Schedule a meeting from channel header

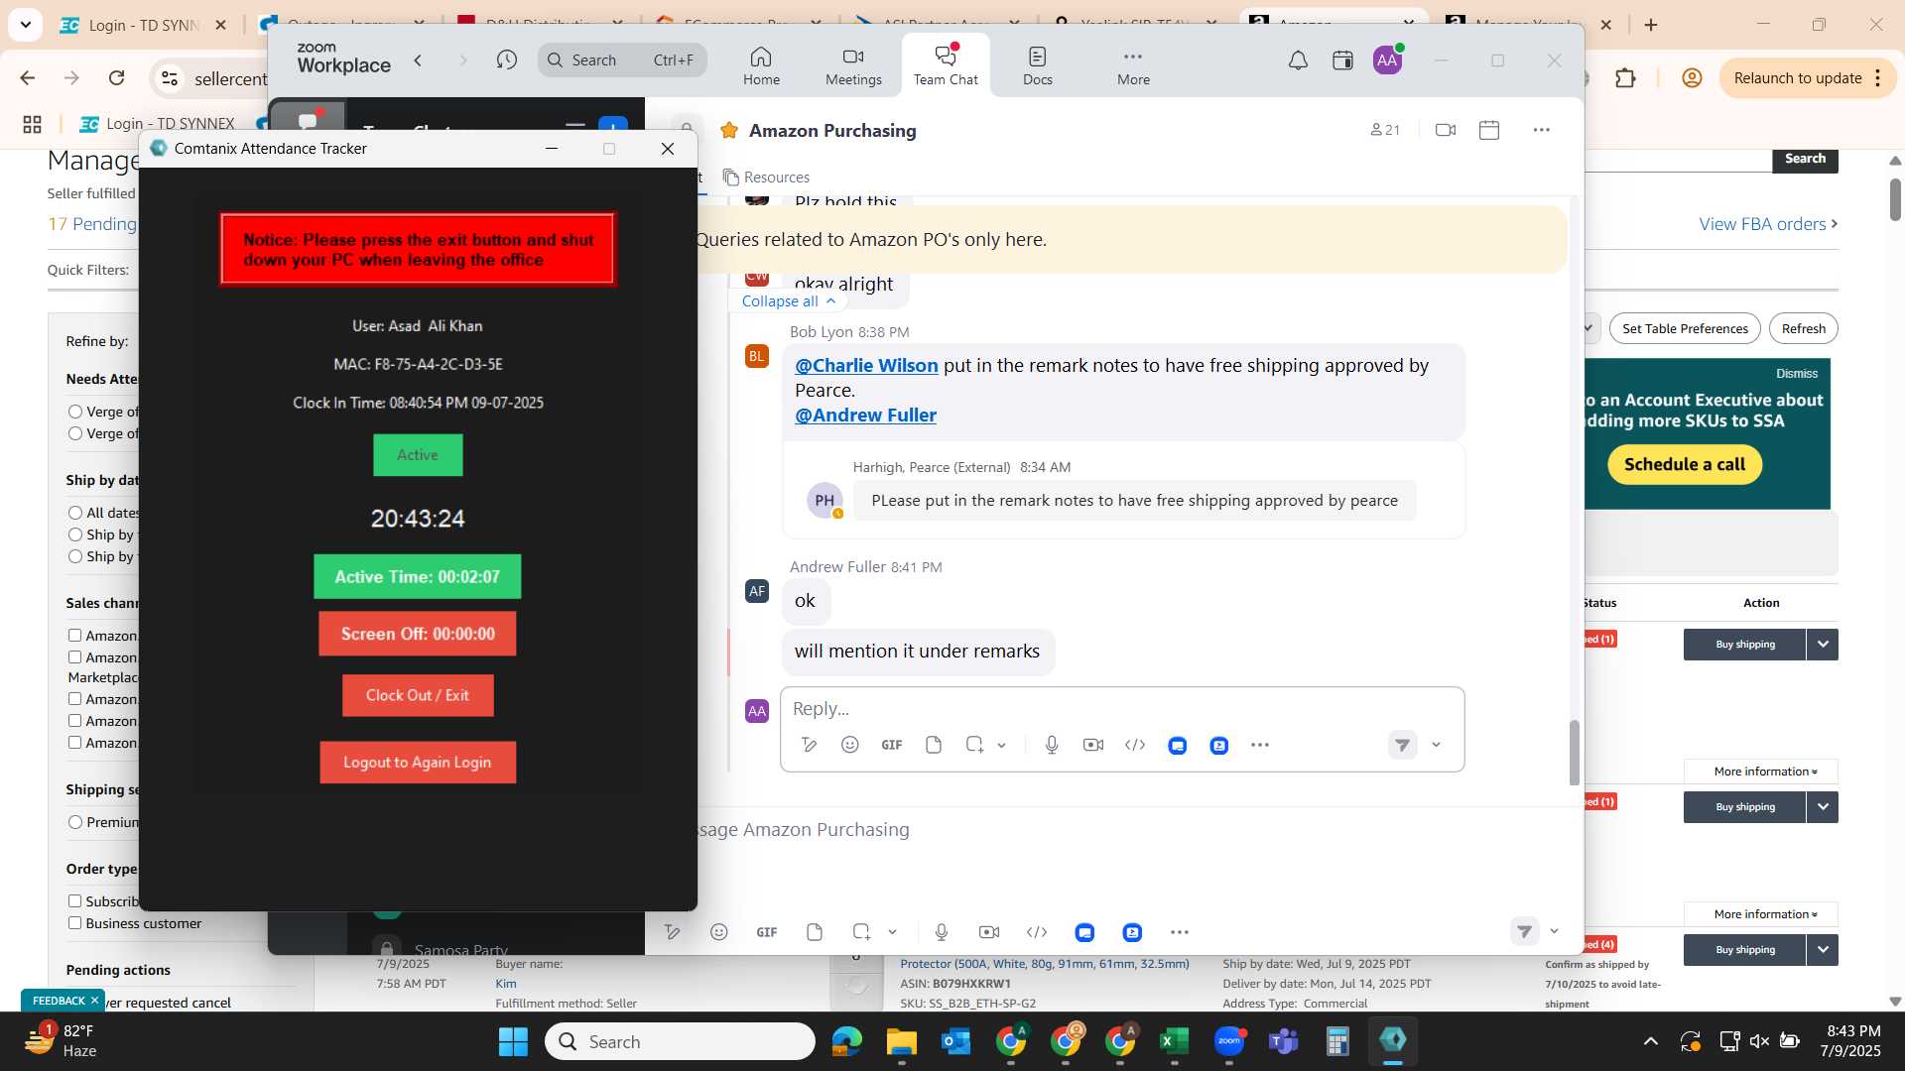coord(1489,130)
